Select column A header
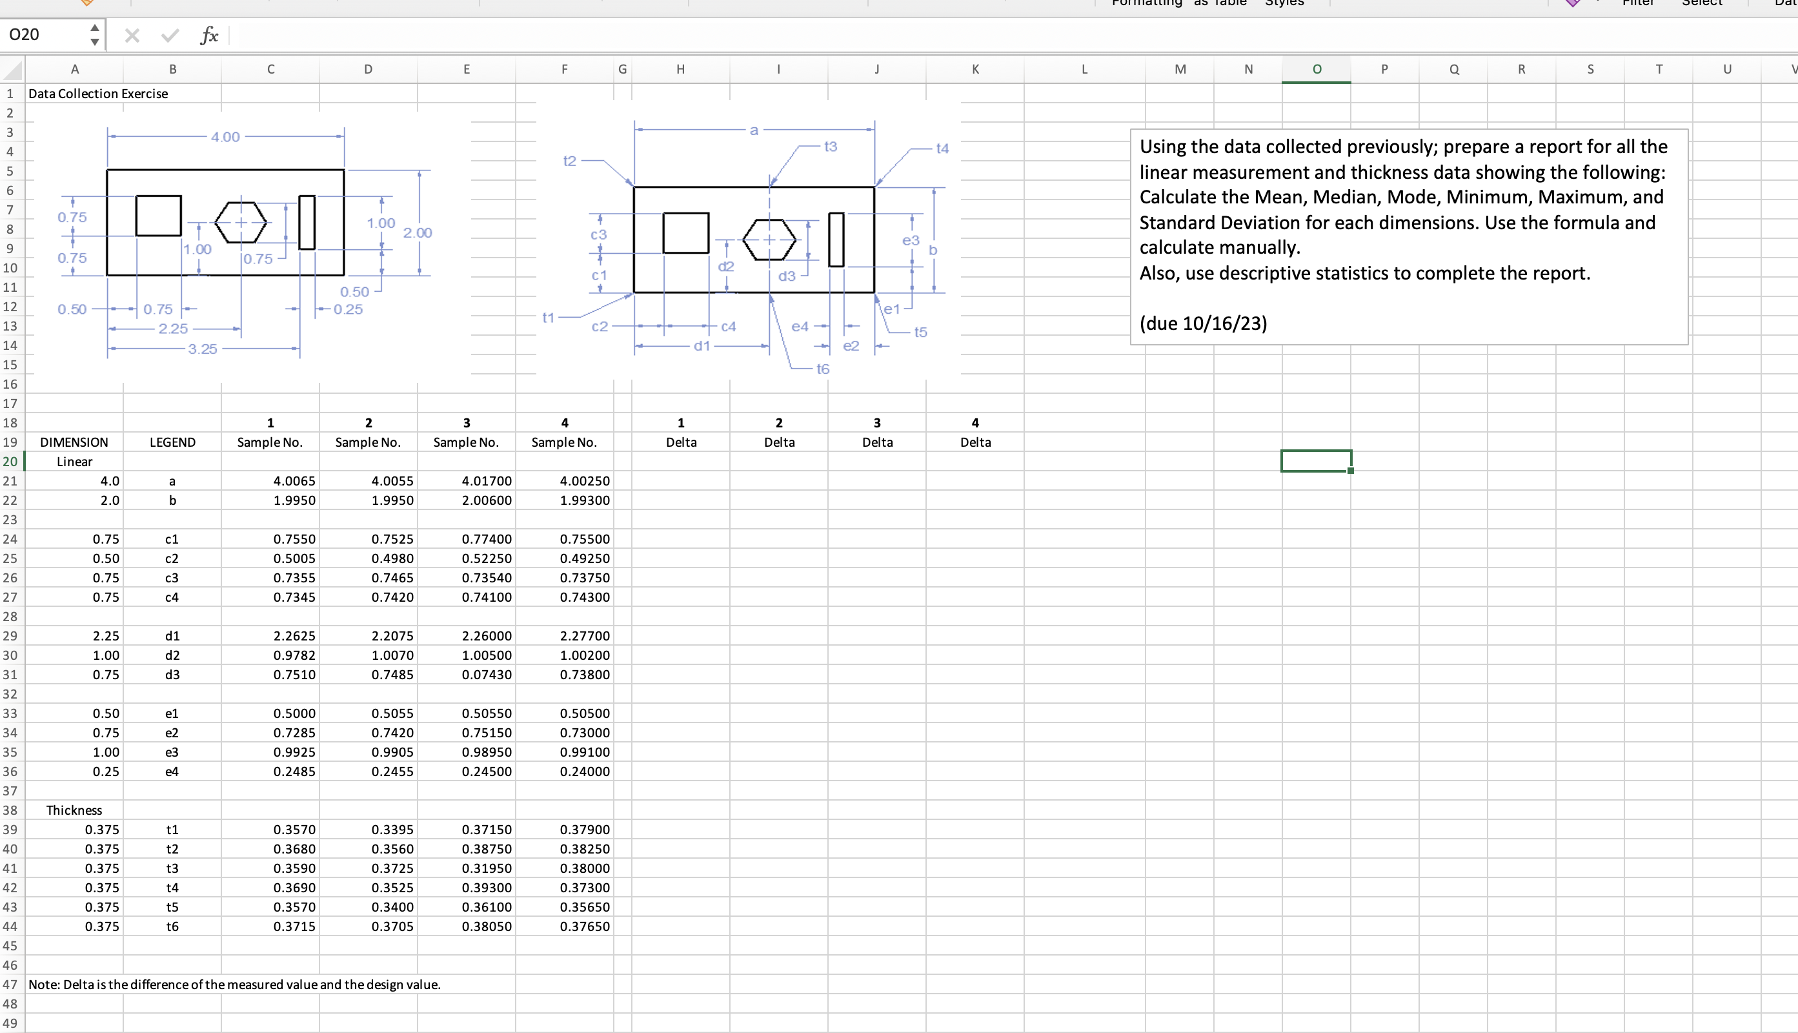 point(74,70)
